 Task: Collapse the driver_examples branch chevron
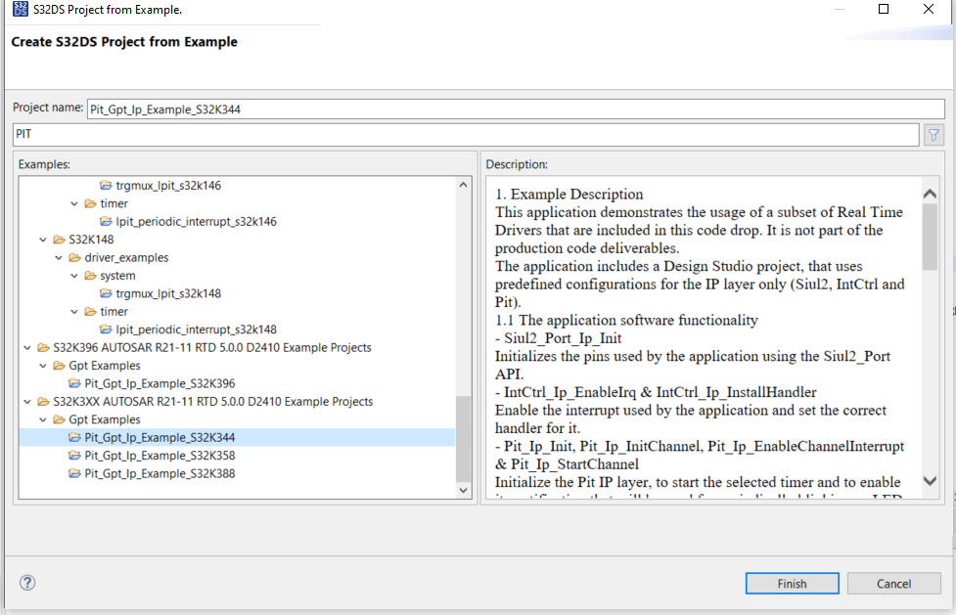coord(57,256)
